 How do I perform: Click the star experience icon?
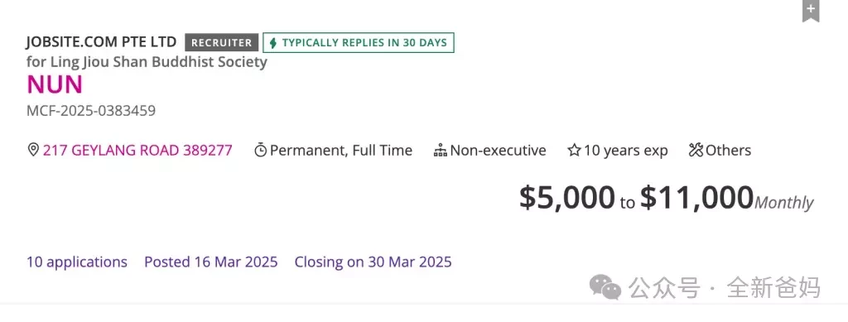coord(574,150)
